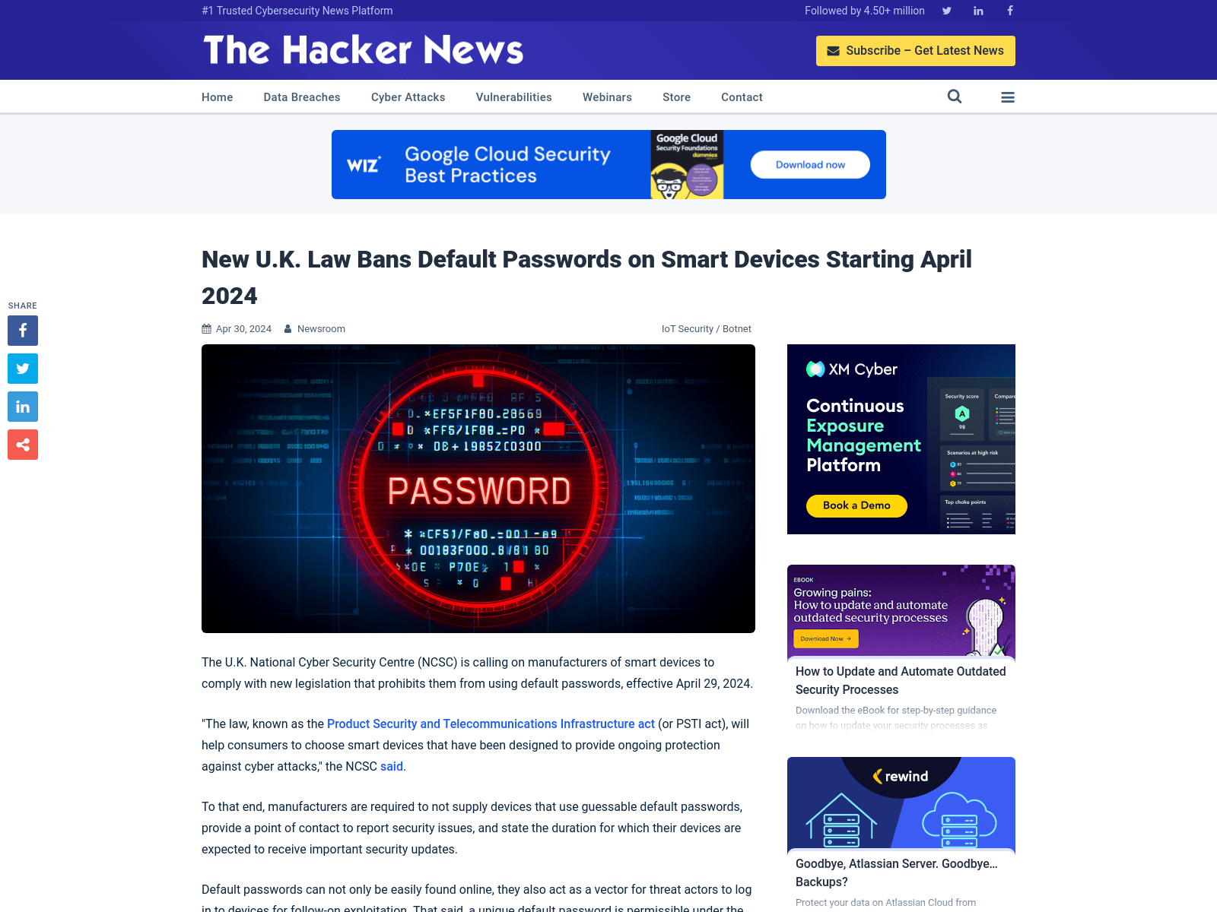Click The Hacker News logo
Viewport: 1217px width, 912px height.
363,50
